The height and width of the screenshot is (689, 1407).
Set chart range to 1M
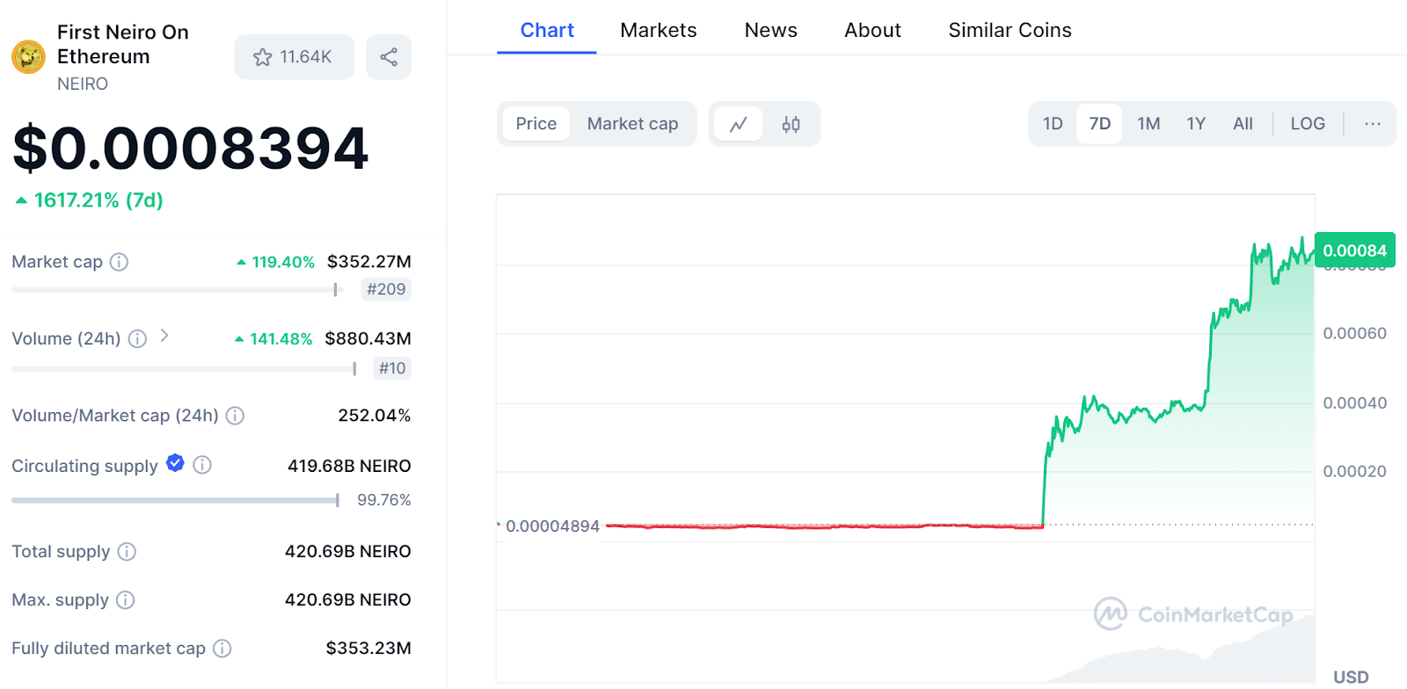click(1148, 124)
